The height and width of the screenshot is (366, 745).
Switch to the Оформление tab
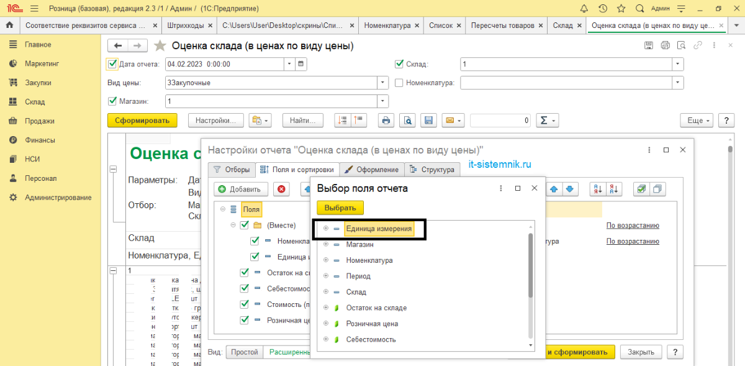pos(371,169)
